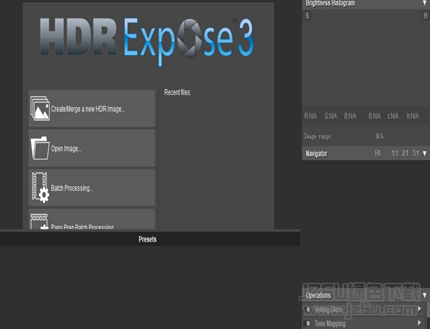Viewport: 430px width, 329px height.
Task: Click the S button in histogram
Action: click(x=307, y=16)
